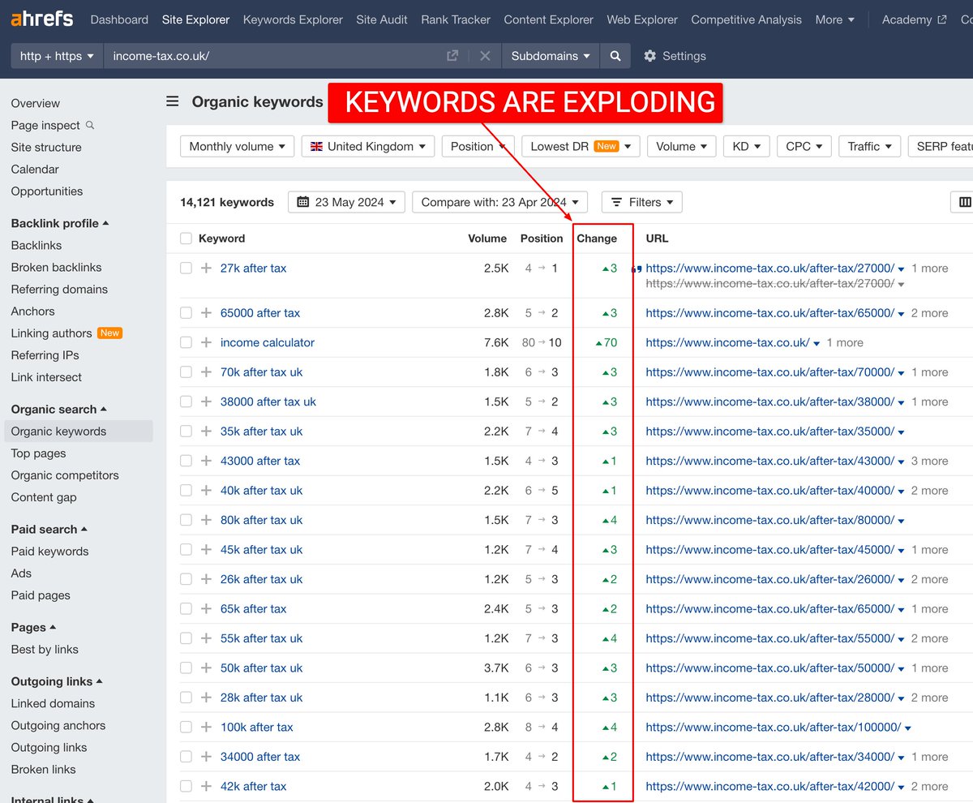Click plus icon beside 26k after tax uk
Image resolution: width=973 pixels, height=803 pixels.
click(206, 579)
